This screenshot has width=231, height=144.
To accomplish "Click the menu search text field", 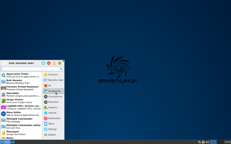I will (32, 69).
